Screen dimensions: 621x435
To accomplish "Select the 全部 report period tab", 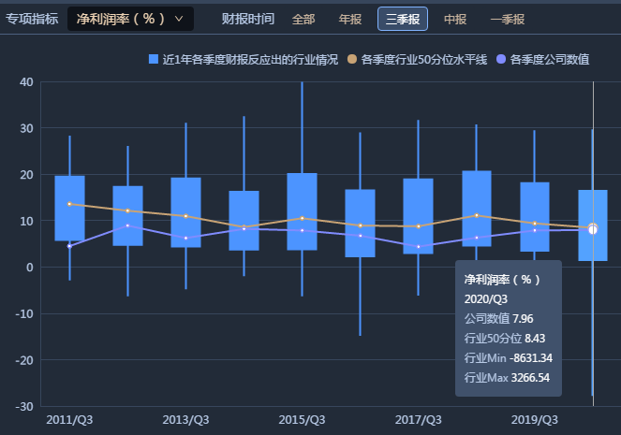I will [303, 19].
